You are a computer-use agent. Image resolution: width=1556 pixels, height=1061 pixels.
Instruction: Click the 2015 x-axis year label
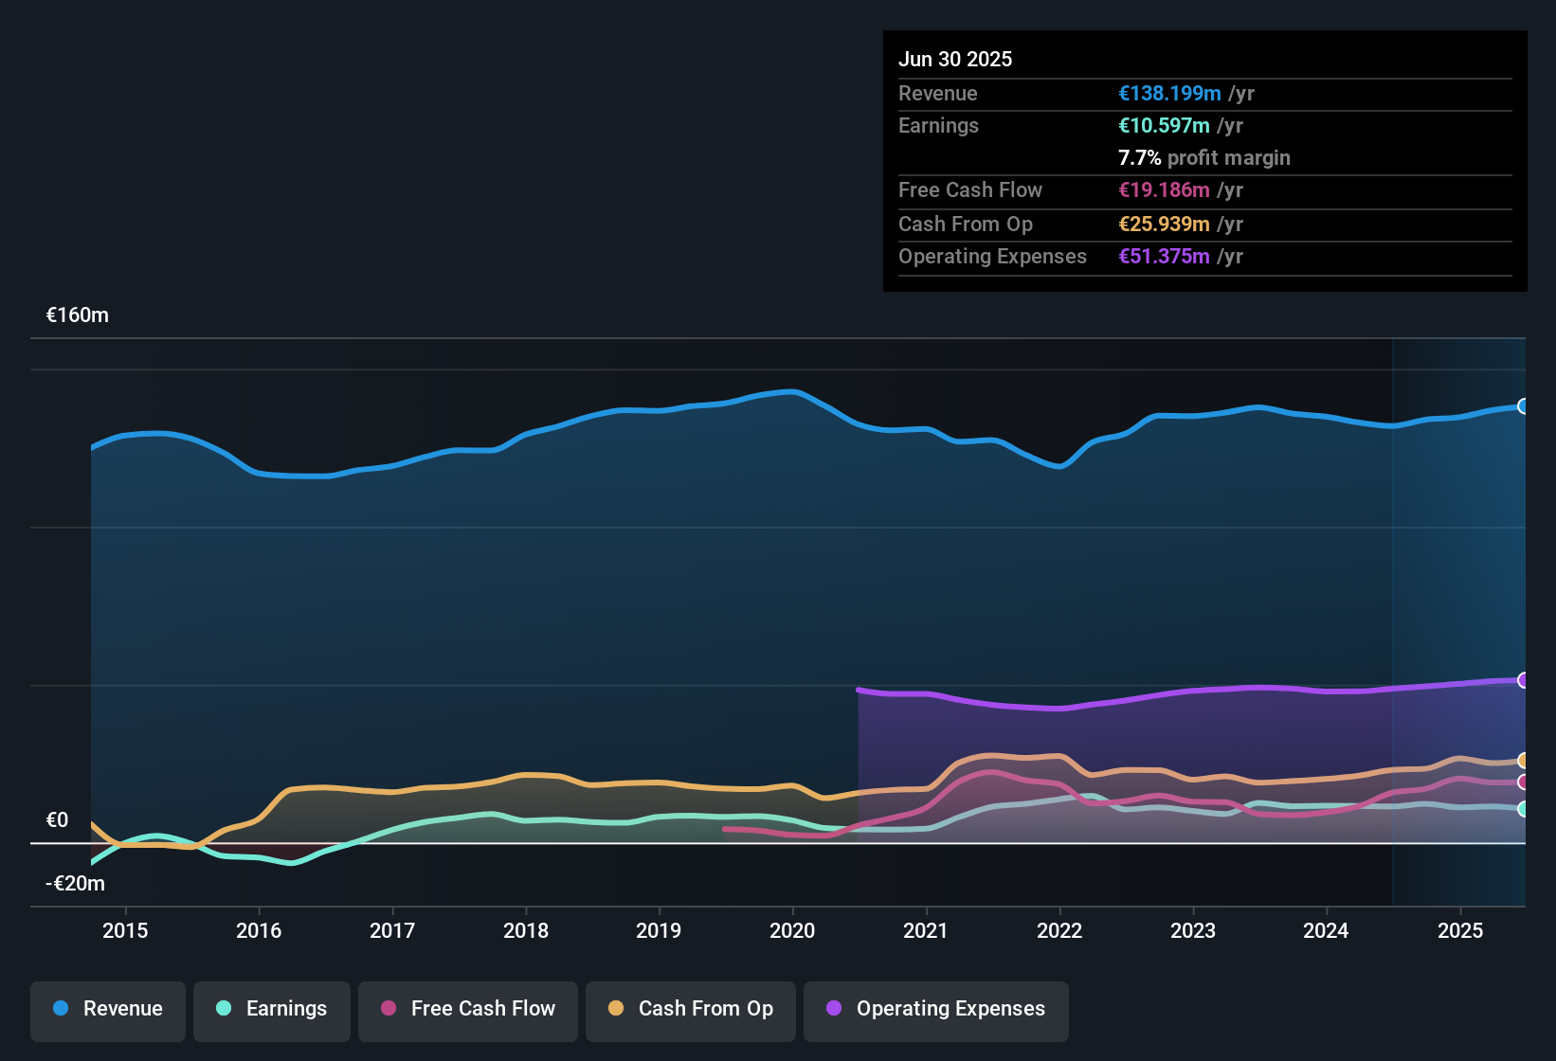[125, 930]
